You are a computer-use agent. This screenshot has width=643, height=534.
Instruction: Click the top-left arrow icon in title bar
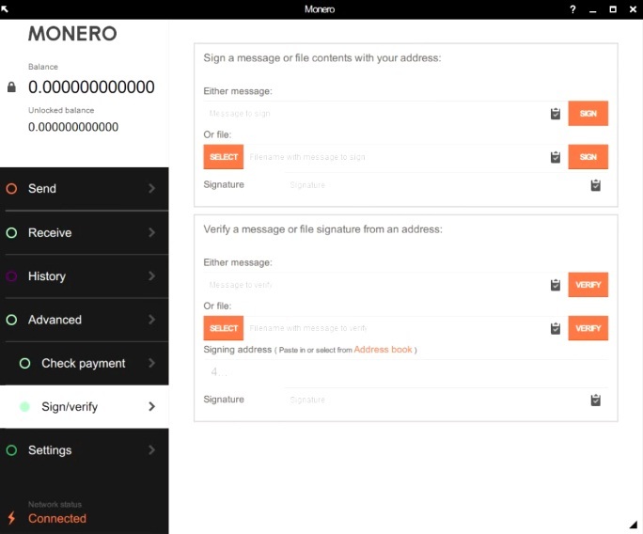(x=5, y=8)
